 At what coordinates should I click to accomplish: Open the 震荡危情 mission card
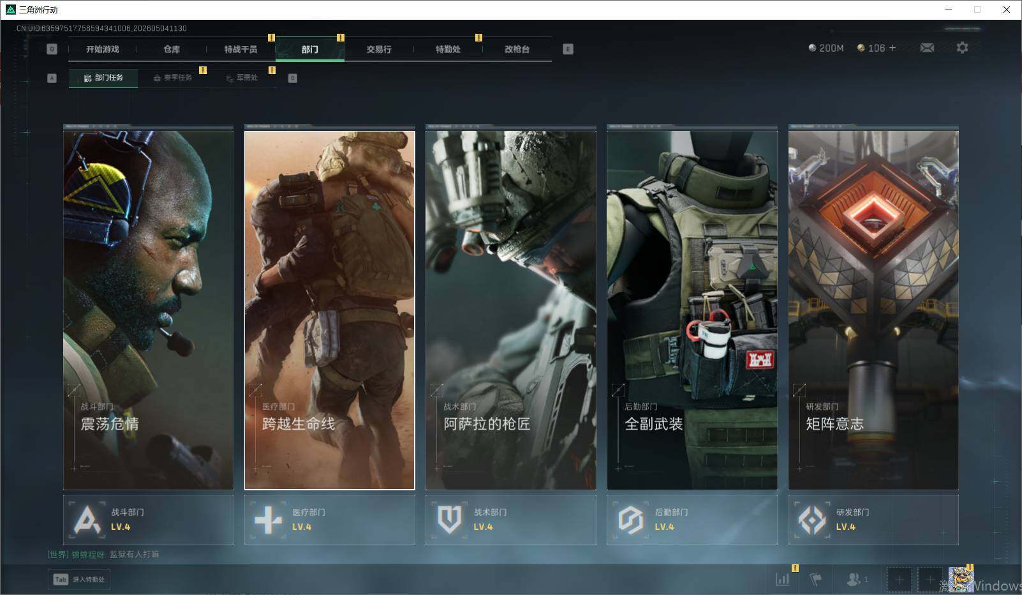click(148, 310)
